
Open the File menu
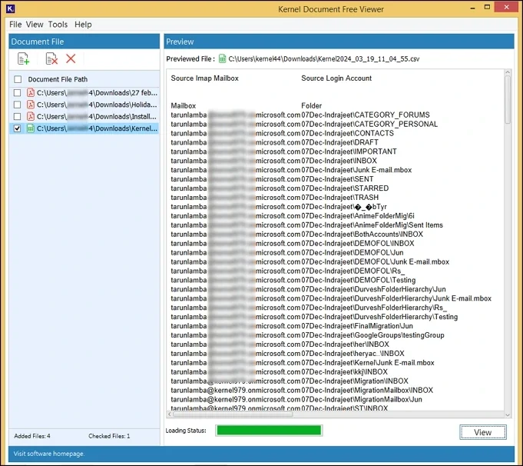point(15,25)
